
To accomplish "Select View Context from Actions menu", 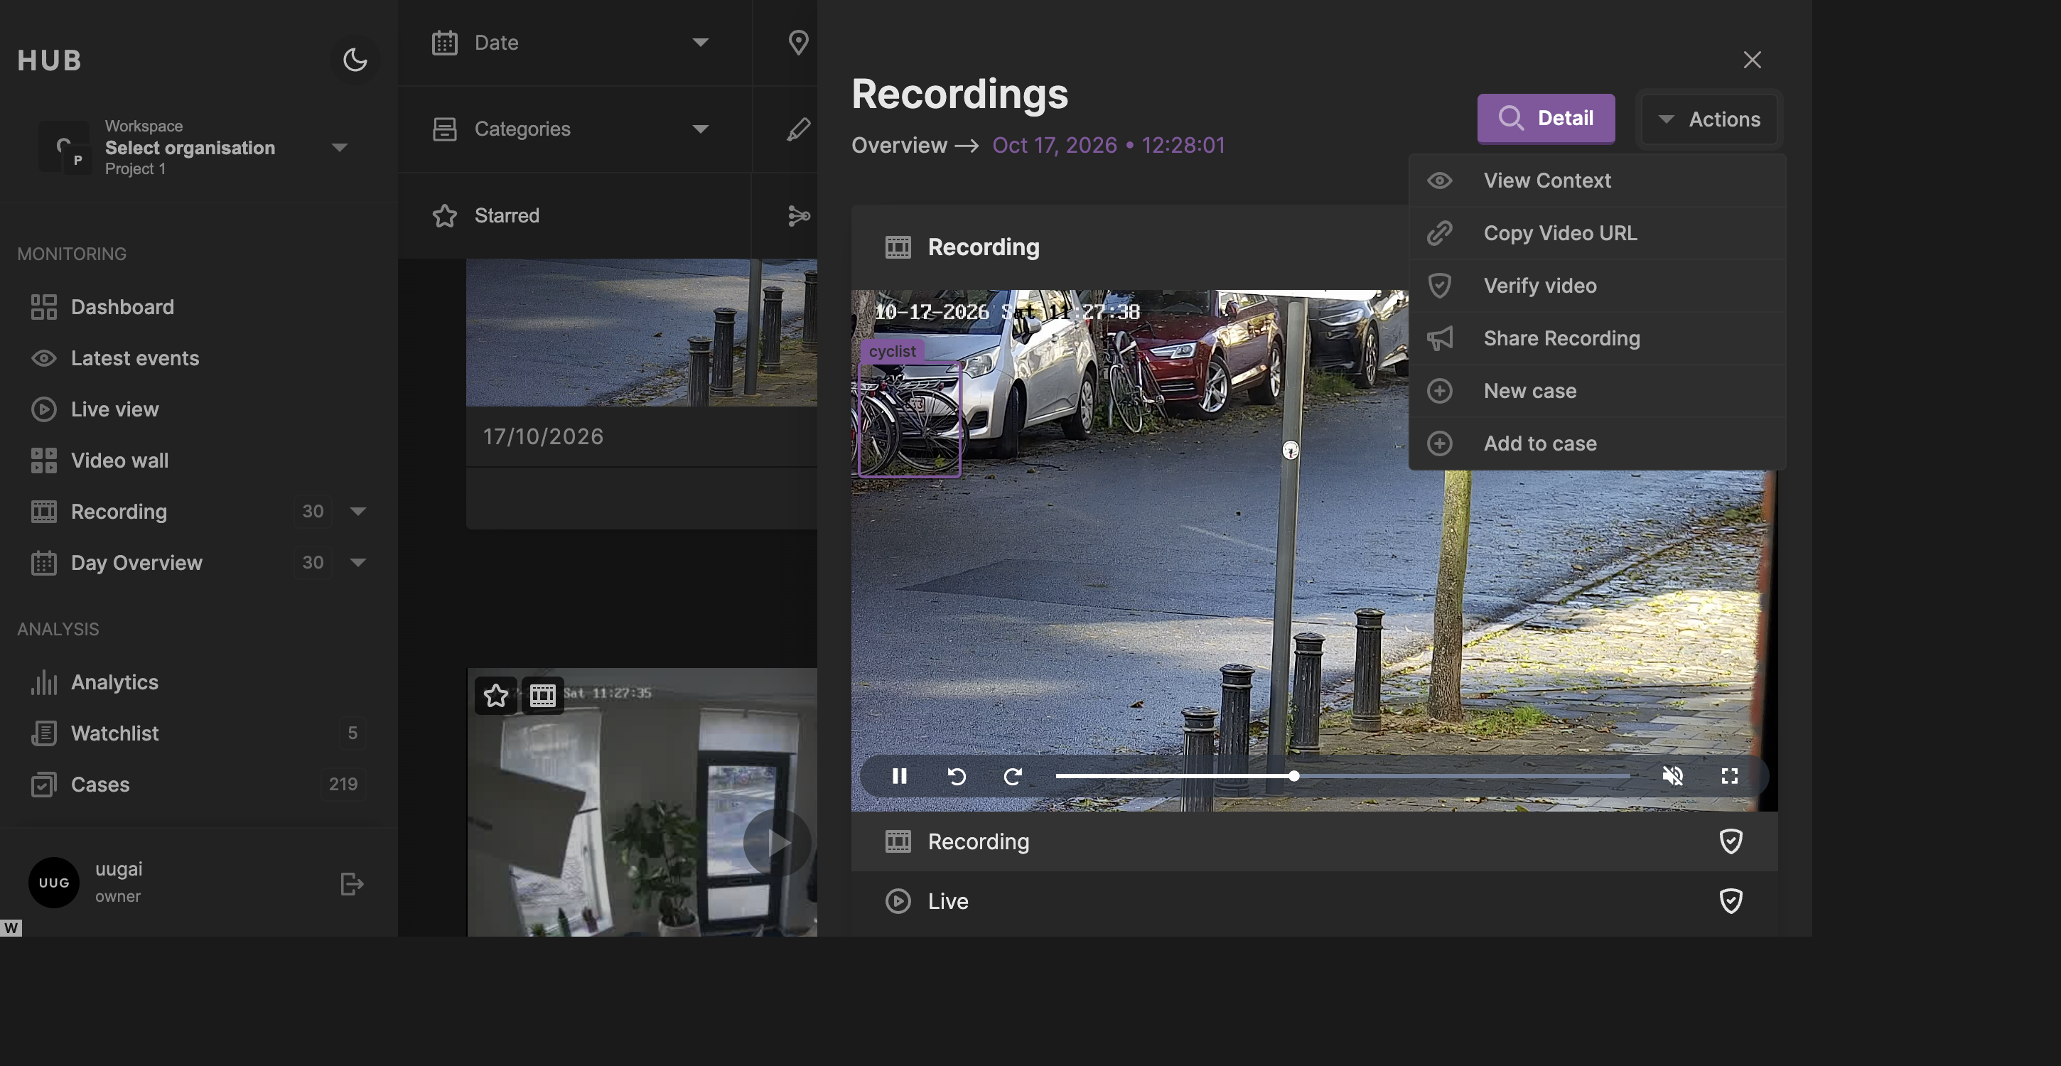I will tap(1597, 181).
